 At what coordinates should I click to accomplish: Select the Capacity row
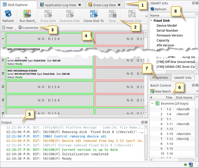pyautogui.click(x=172, y=40)
